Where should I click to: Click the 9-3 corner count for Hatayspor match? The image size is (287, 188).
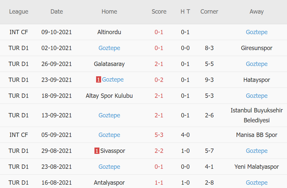click(x=209, y=80)
